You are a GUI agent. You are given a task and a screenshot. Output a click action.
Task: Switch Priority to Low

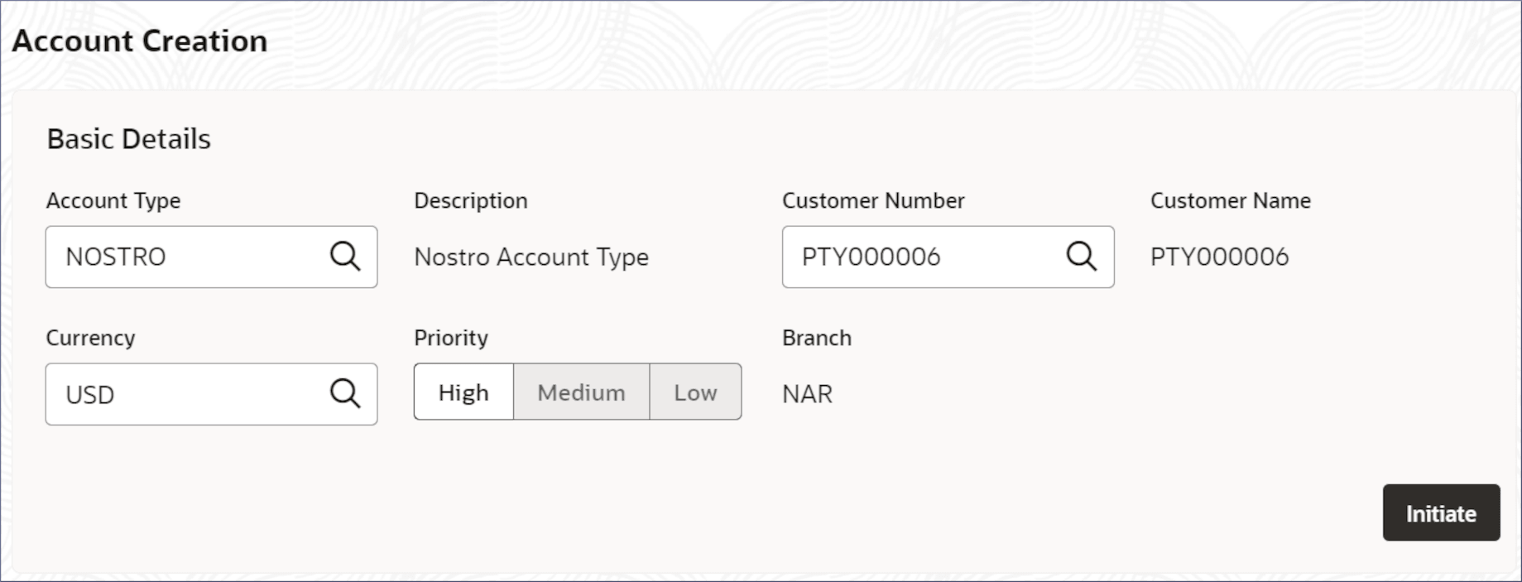click(x=695, y=392)
